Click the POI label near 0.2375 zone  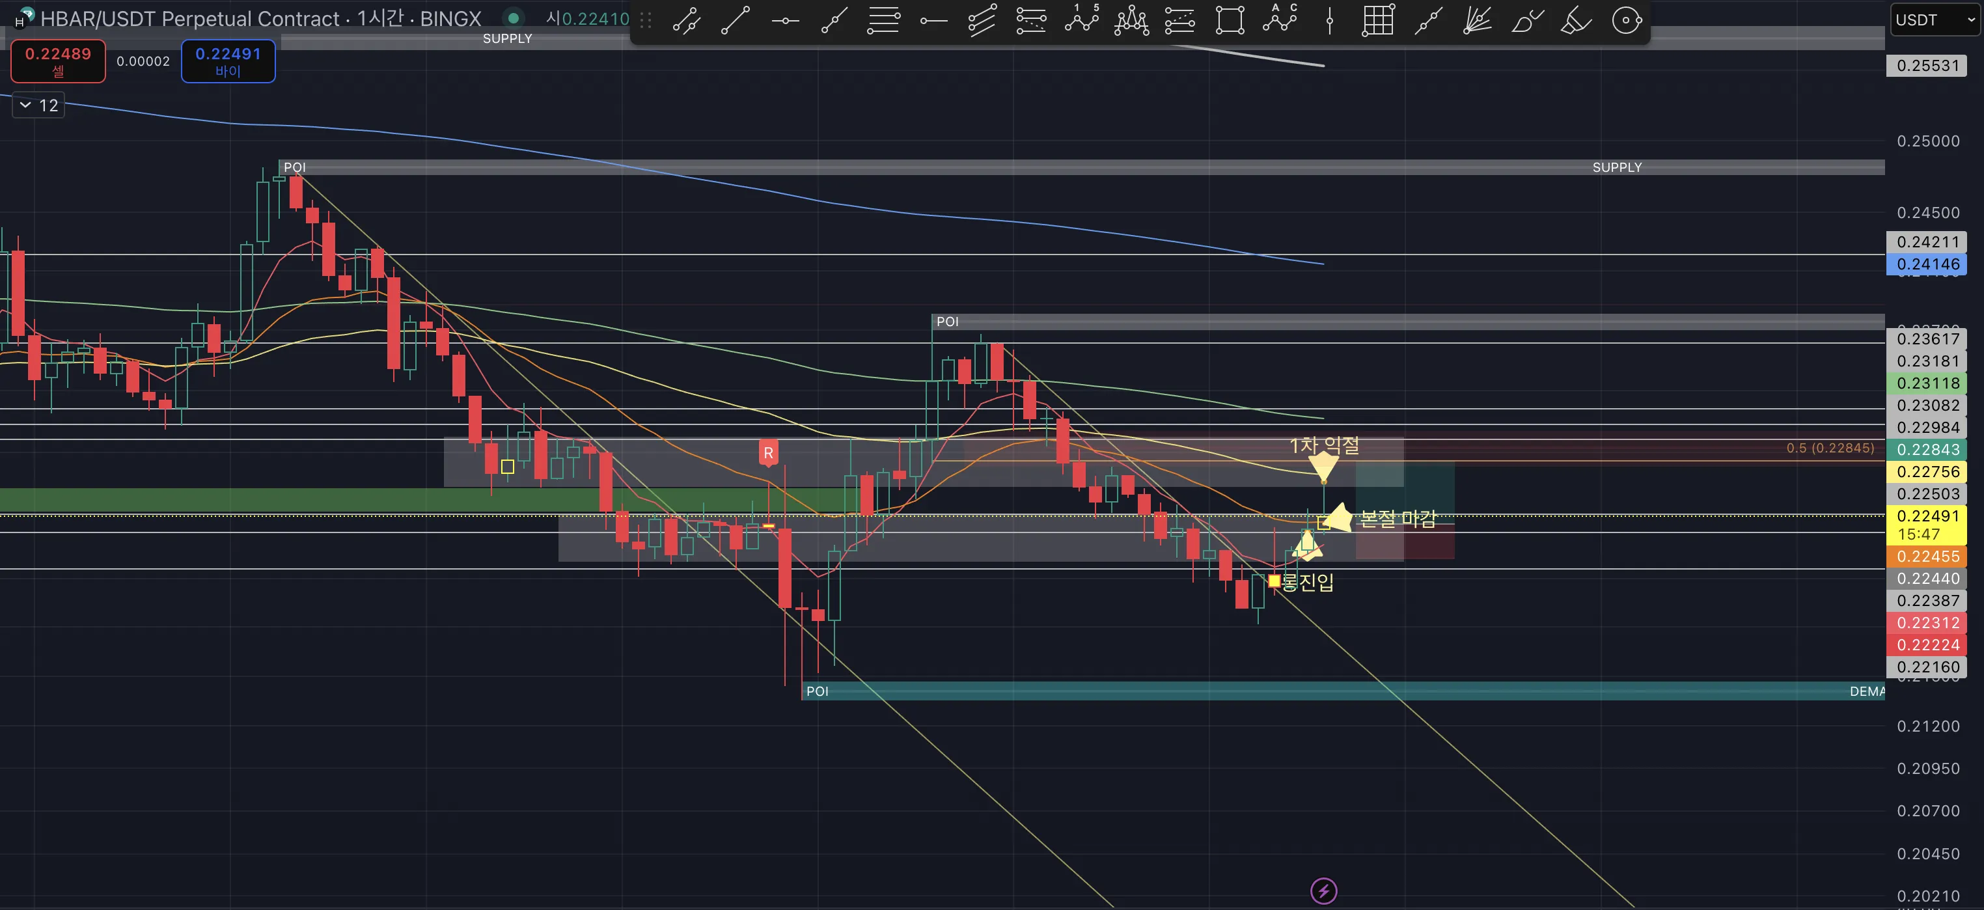[x=947, y=321]
